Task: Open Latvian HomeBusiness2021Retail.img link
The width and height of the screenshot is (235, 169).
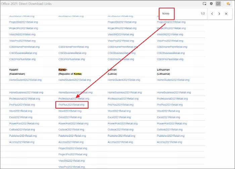Action: click(125, 93)
